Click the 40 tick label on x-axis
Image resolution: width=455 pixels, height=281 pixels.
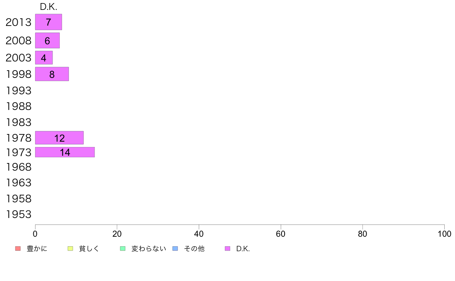click(199, 234)
